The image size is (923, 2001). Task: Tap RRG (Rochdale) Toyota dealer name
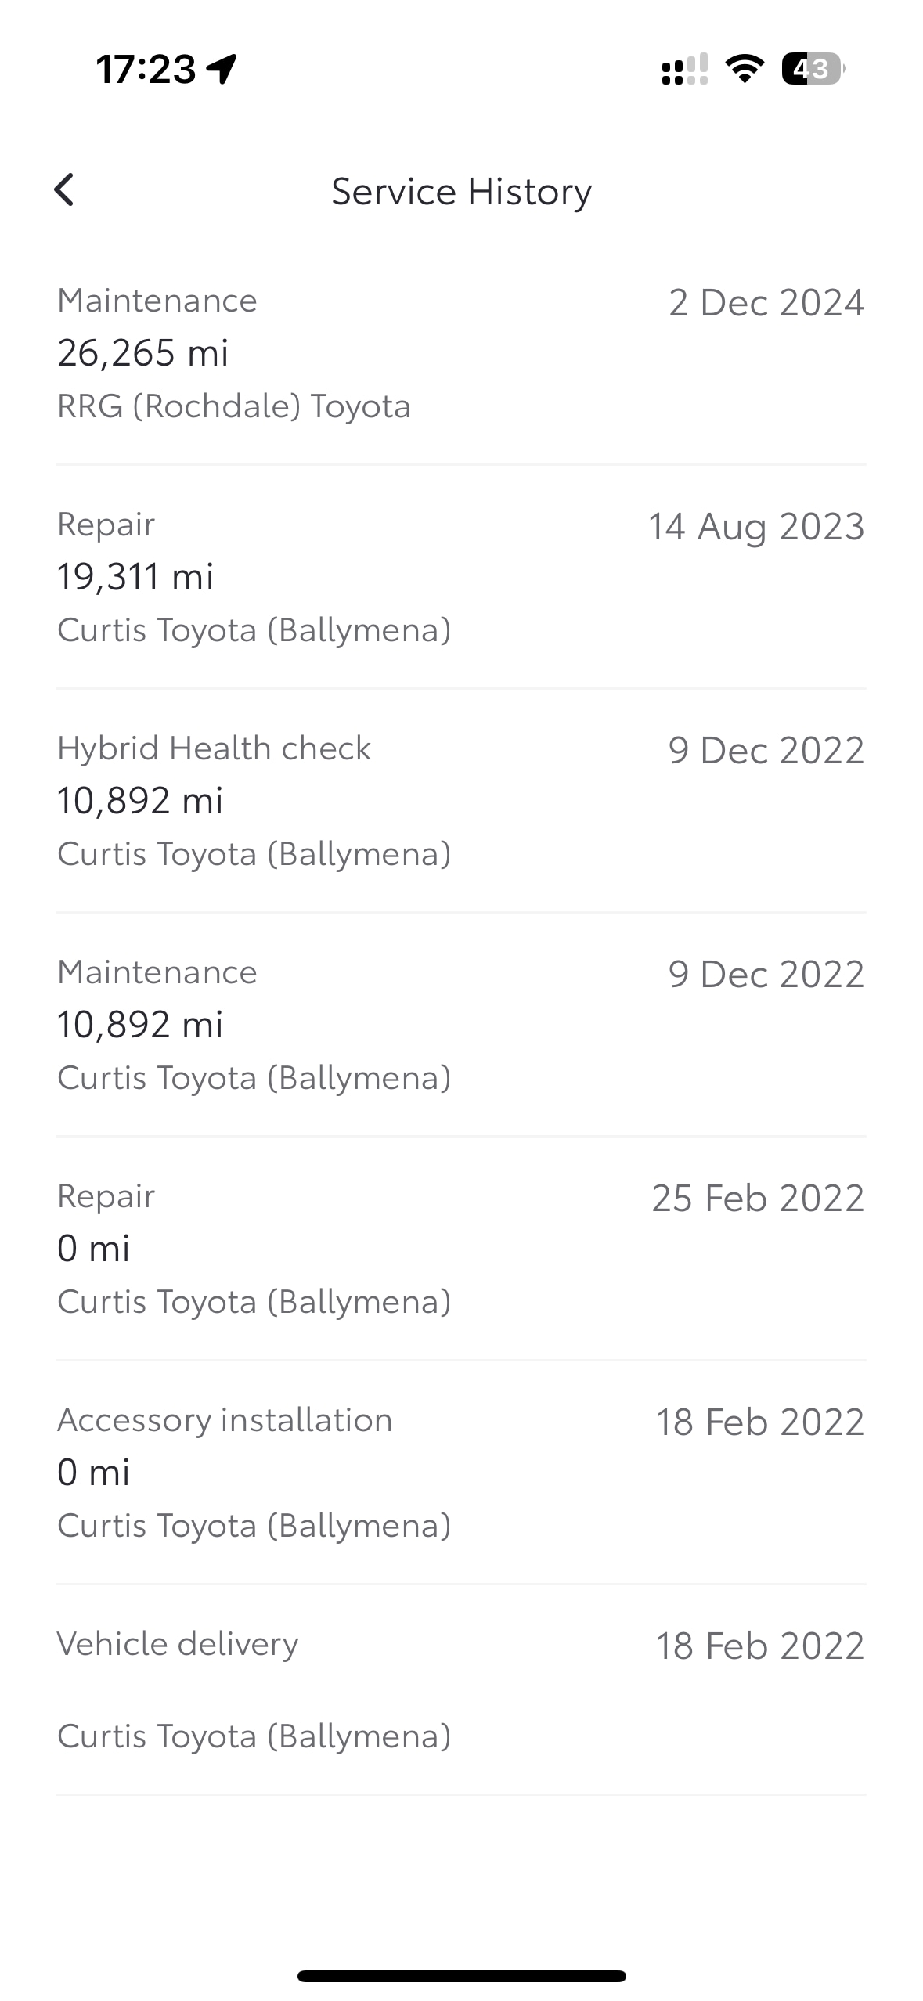pyautogui.click(x=234, y=406)
